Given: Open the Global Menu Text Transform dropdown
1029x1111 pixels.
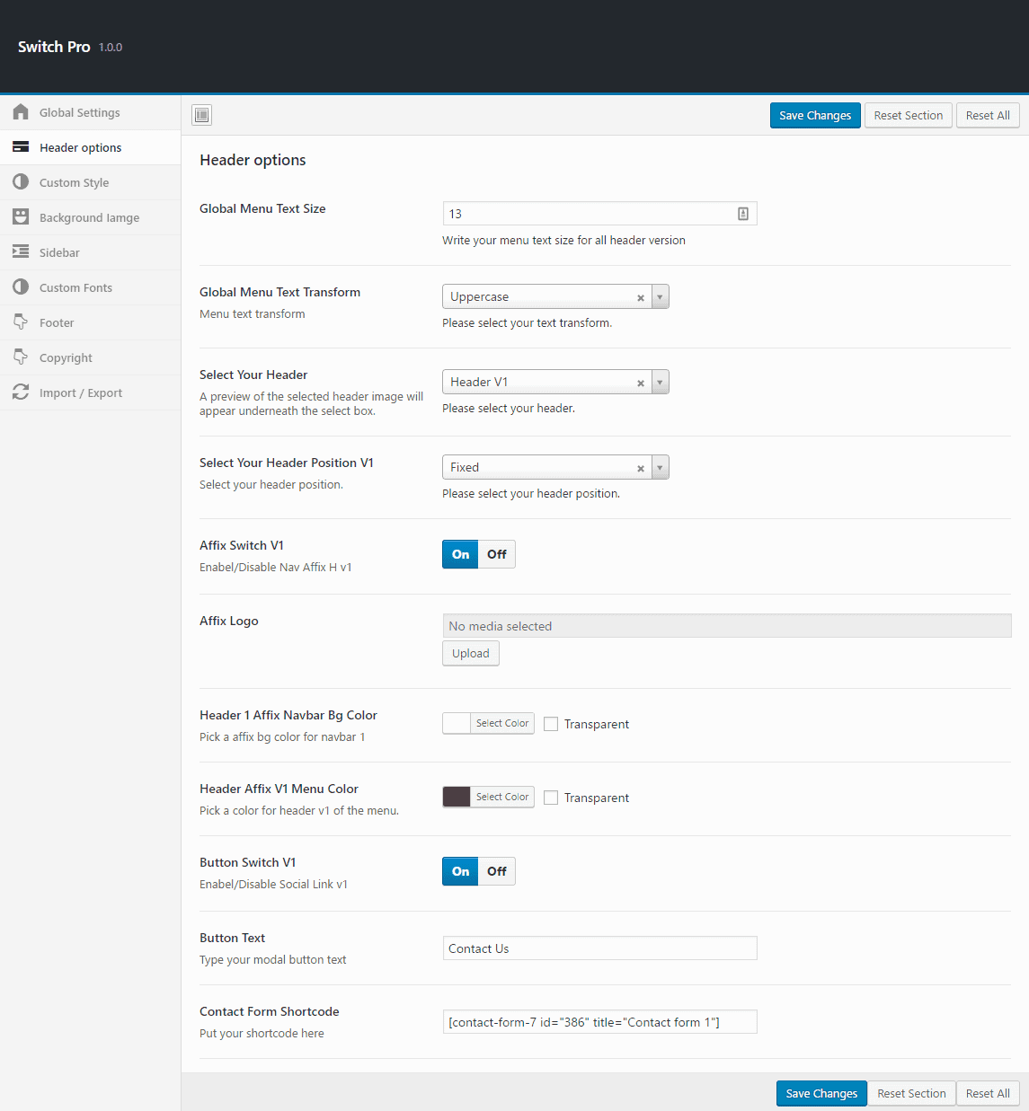Looking at the screenshot, I should tap(660, 296).
